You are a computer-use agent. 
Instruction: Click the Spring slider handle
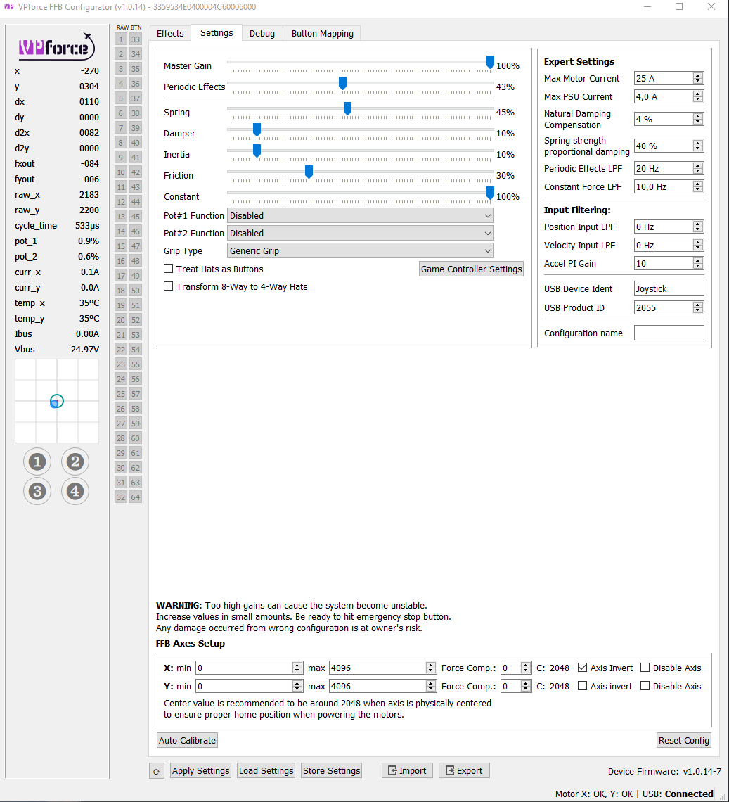pos(347,108)
